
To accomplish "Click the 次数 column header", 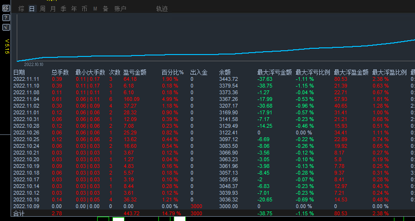I will tap(114, 72).
